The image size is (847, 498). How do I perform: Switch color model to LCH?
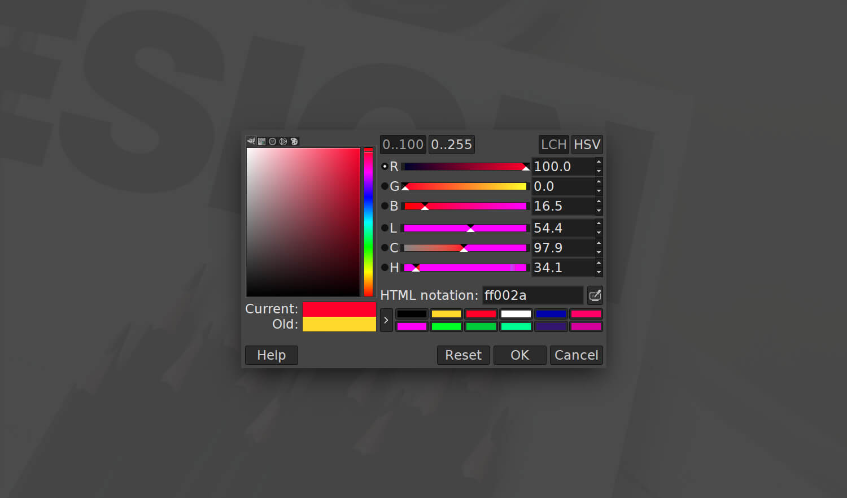(x=554, y=145)
